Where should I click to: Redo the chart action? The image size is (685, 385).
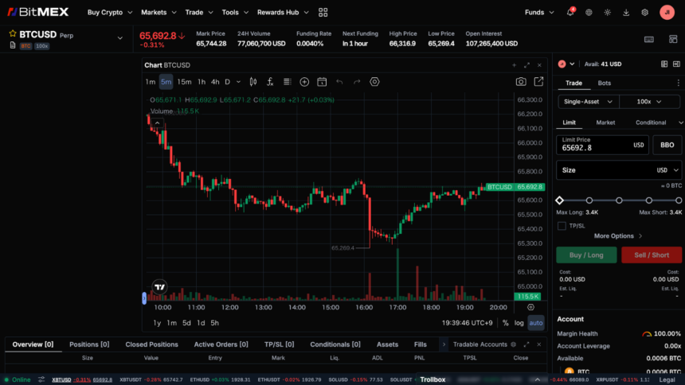[357, 82]
